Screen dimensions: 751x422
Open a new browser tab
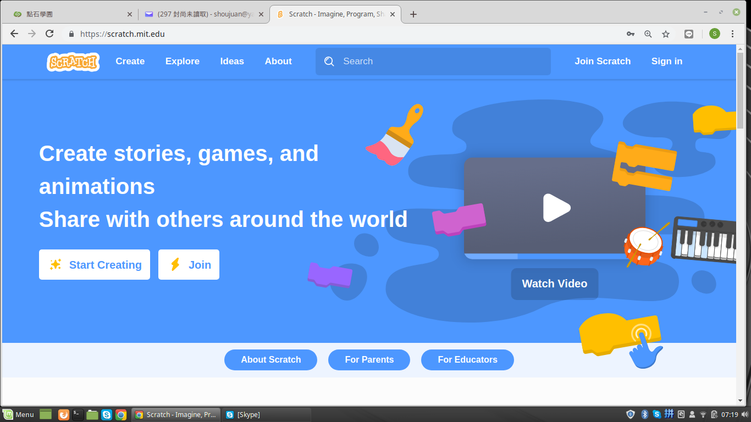413,14
